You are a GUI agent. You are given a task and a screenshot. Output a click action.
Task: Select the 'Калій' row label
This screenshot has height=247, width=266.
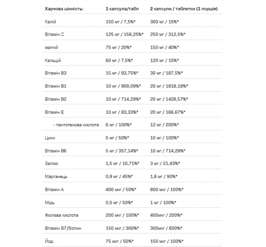(50, 22)
